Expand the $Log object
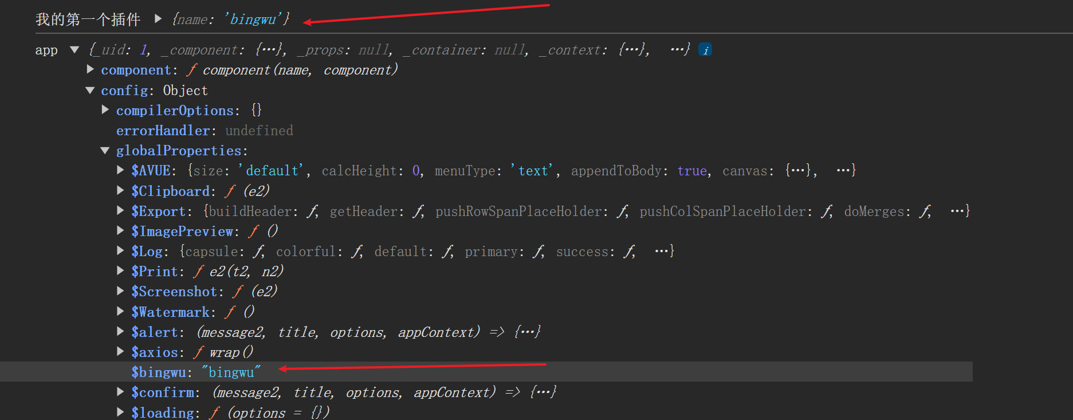 pos(120,250)
